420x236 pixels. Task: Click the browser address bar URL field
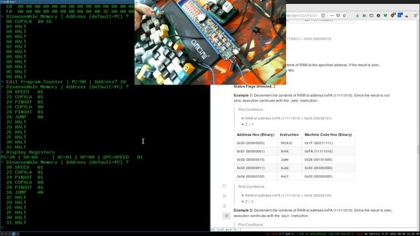pyautogui.click(x=303, y=16)
